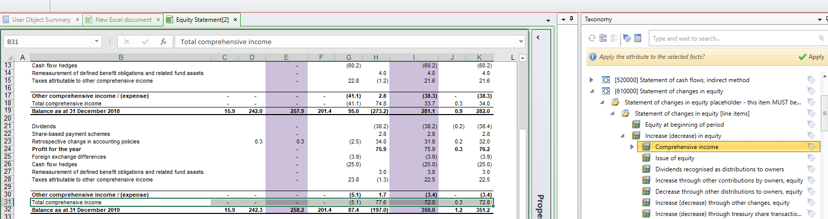Click the calculator icon in Taxonomy toolbar
Image resolution: width=828 pixels, height=219 pixels.
[x=638, y=38]
